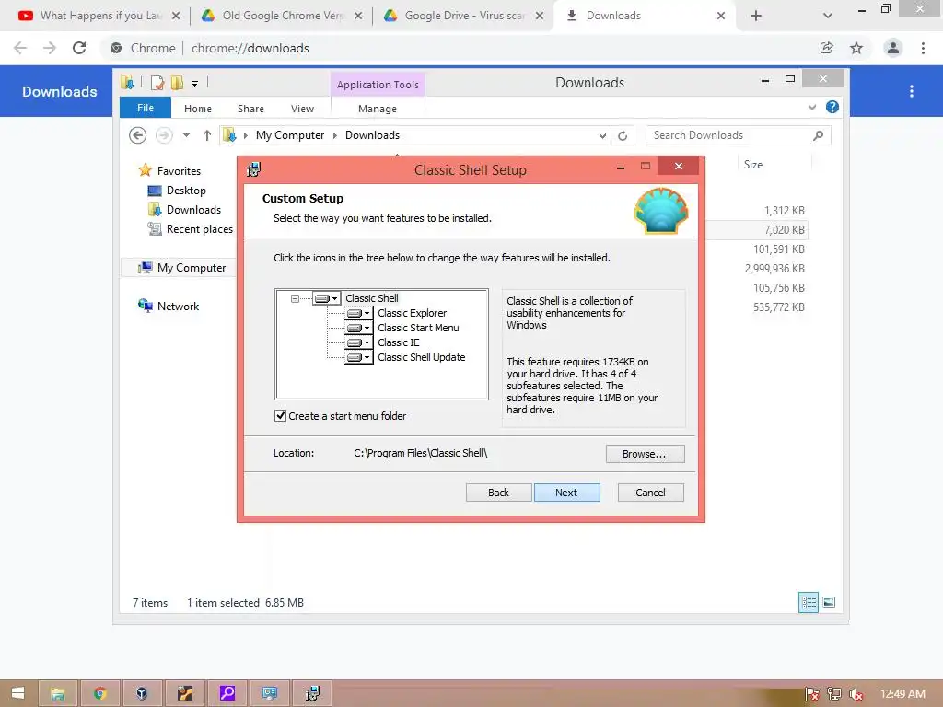Open the Downloads page three-dot menu

coord(912,91)
